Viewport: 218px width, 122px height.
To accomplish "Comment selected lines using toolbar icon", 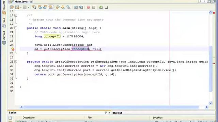I will [x=101, y=7].
